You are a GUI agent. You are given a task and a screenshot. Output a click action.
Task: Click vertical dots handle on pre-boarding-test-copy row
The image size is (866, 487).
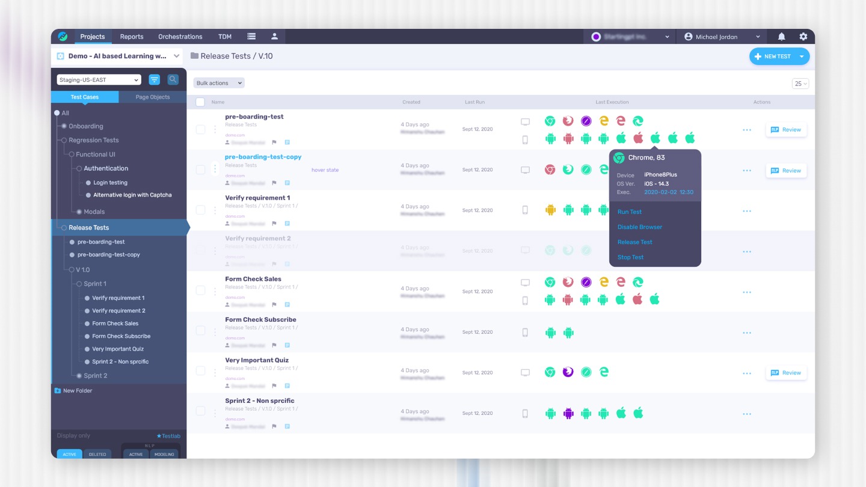pyautogui.click(x=215, y=170)
